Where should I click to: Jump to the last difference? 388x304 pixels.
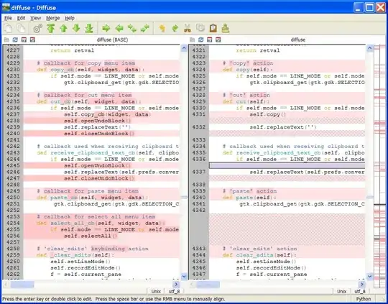coord(89,29)
